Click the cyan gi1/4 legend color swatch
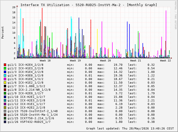 point(5,75)
